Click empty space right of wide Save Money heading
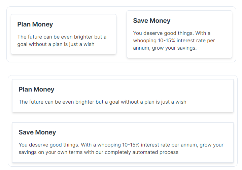 pyautogui.click(x=144, y=132)
